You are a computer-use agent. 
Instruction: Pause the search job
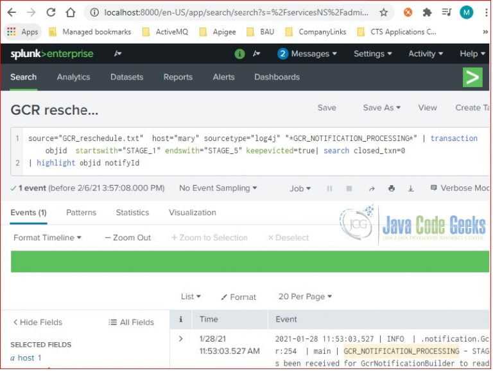pos(329,188)
